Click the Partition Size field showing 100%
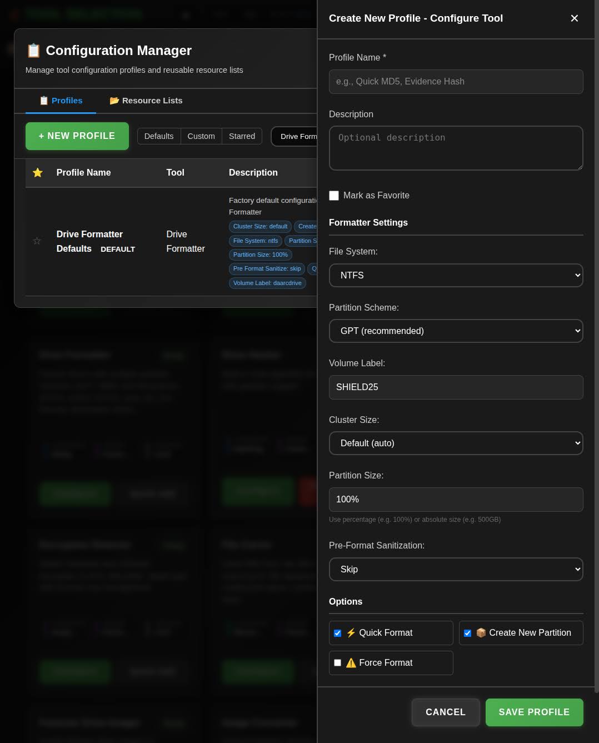This screenshot has width=599, height=743. click(456, 500)
